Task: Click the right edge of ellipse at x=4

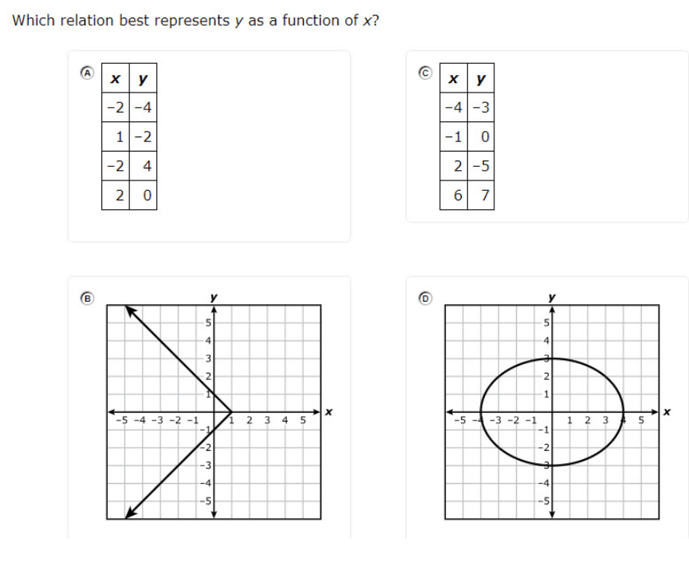Action: point(623,412)
